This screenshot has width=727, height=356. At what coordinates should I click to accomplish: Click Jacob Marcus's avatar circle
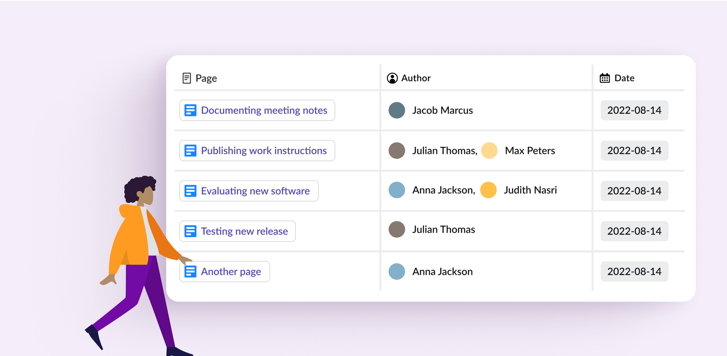pos(397,110)
